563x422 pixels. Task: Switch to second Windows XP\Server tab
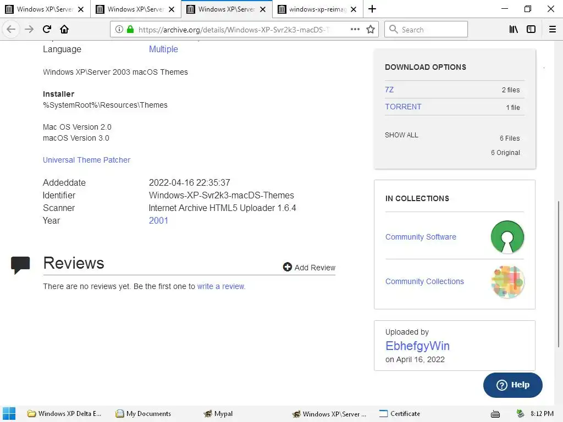coord(136,9)
